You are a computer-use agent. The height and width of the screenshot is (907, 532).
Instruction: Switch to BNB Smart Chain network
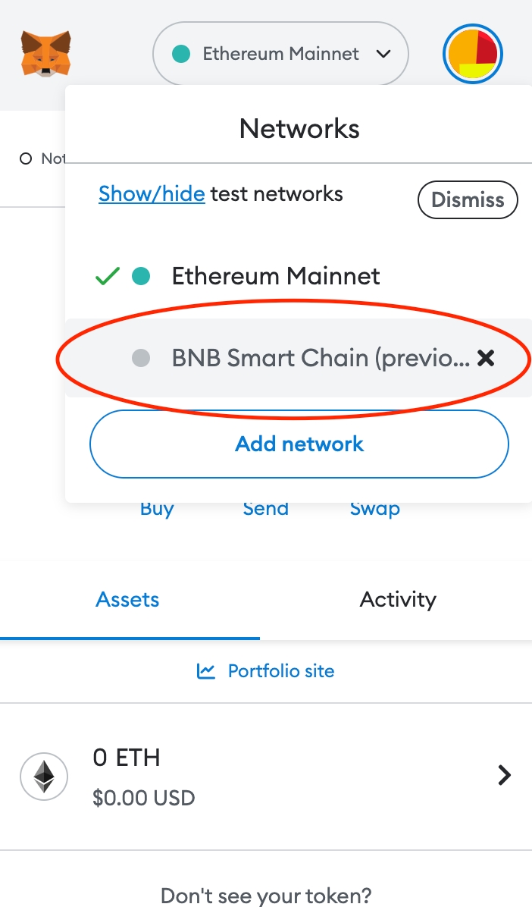click(x=321, y=359)
